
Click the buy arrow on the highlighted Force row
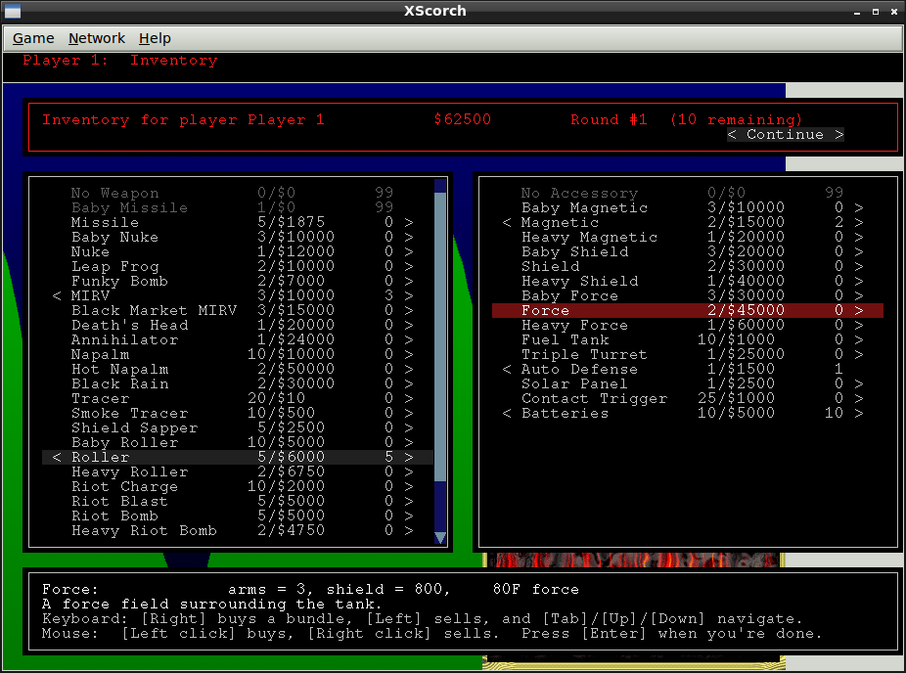tap(859, 310)
